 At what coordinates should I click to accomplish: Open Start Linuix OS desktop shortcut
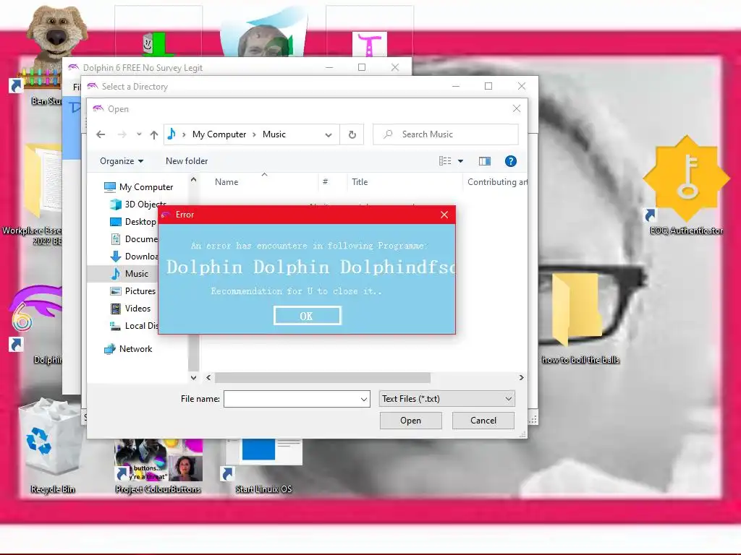pyautogui.click(x=263, y=465)
